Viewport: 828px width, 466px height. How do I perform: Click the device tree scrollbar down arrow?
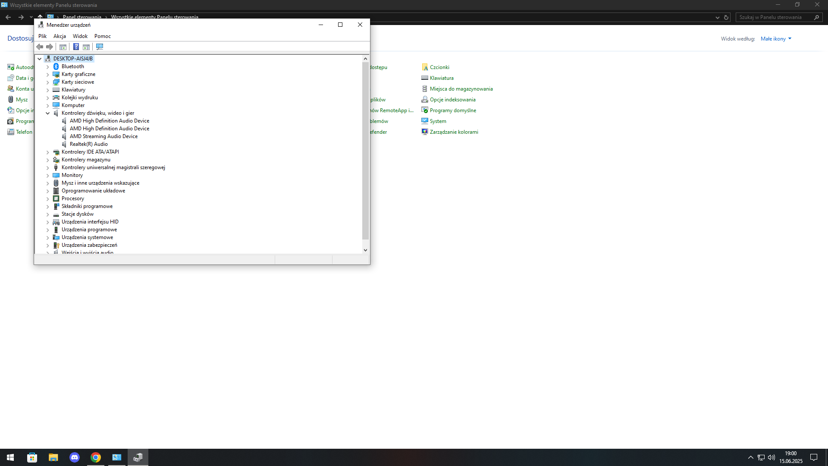365,250
